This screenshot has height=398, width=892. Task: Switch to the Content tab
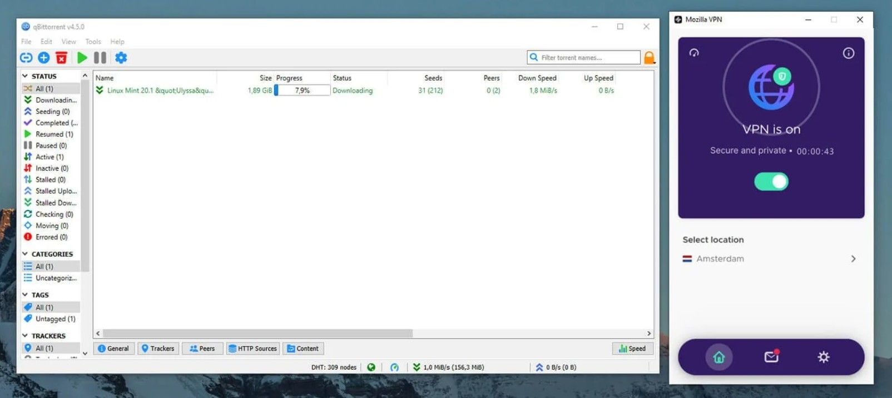[x=304, y=349]
